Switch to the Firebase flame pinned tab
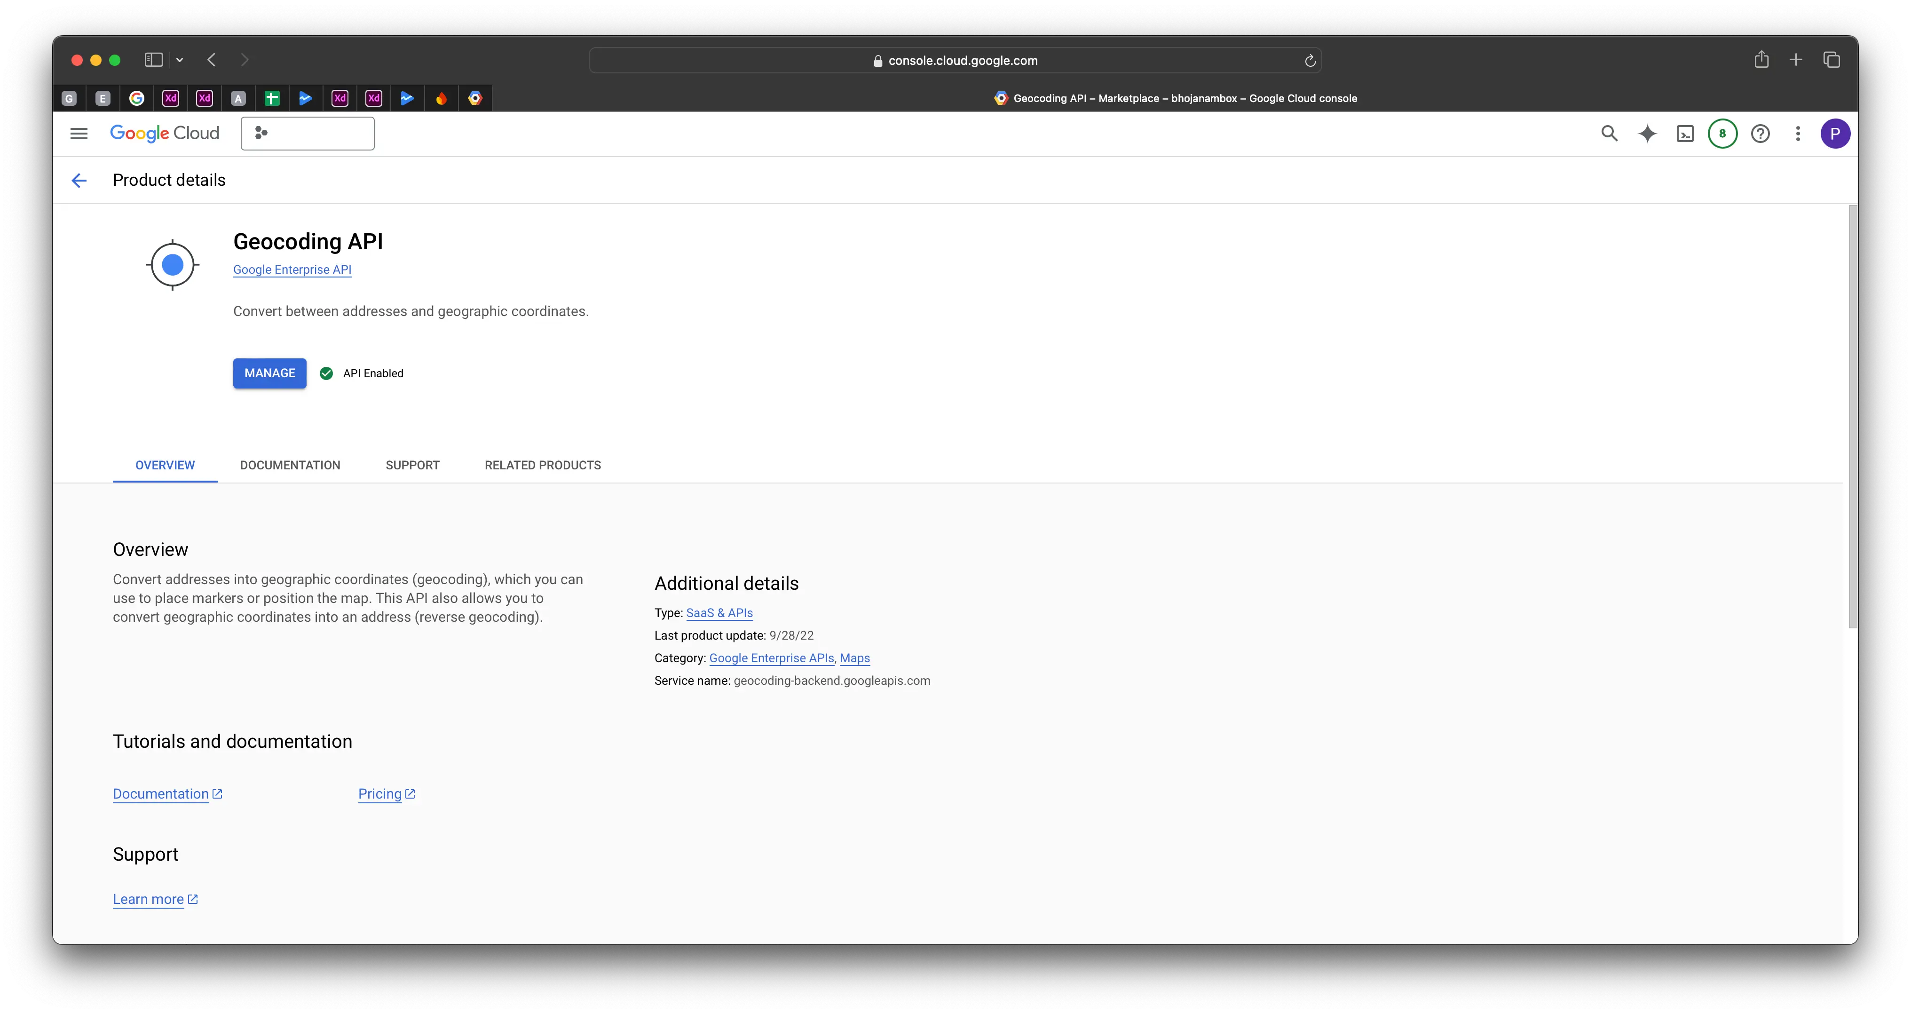Viewport: 1911px width, 1014px height. (x=442, y=98)
